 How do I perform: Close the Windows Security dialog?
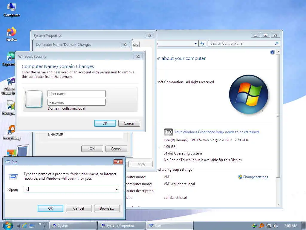(138, 57)
